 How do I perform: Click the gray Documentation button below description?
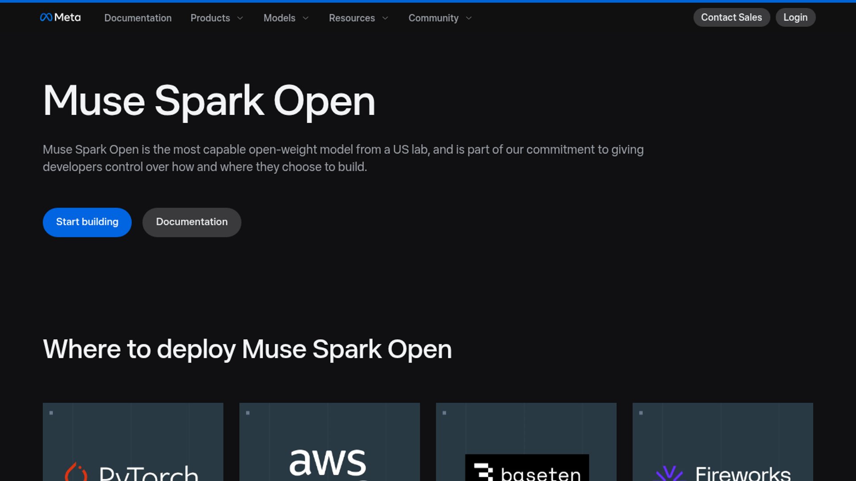(x=192, y=222)
